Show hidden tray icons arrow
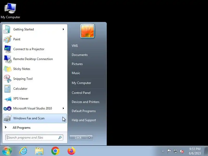Viewport: 208px width, 156px height. click(x=163, y=151)
